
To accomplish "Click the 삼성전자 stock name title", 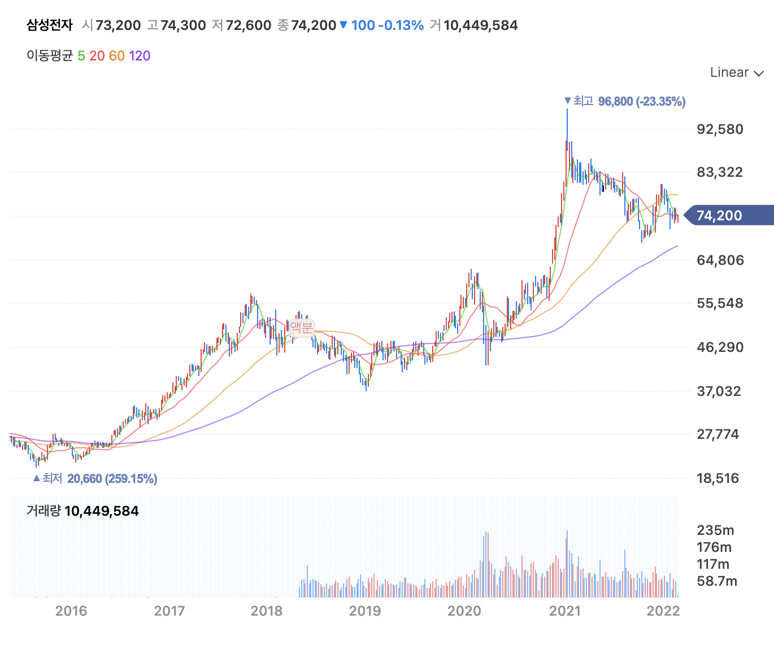I will point(50,25).
